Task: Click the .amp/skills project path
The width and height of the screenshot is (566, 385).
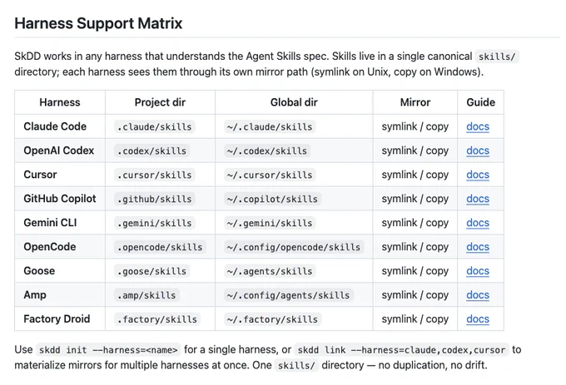Action: tap(146, 295)
